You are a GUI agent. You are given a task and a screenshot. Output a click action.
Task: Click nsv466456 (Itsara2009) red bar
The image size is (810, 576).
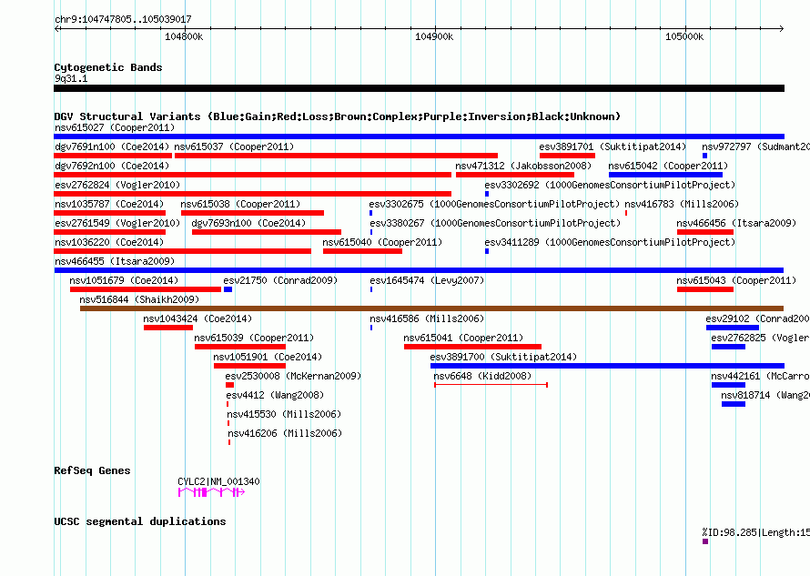[705, 232]
